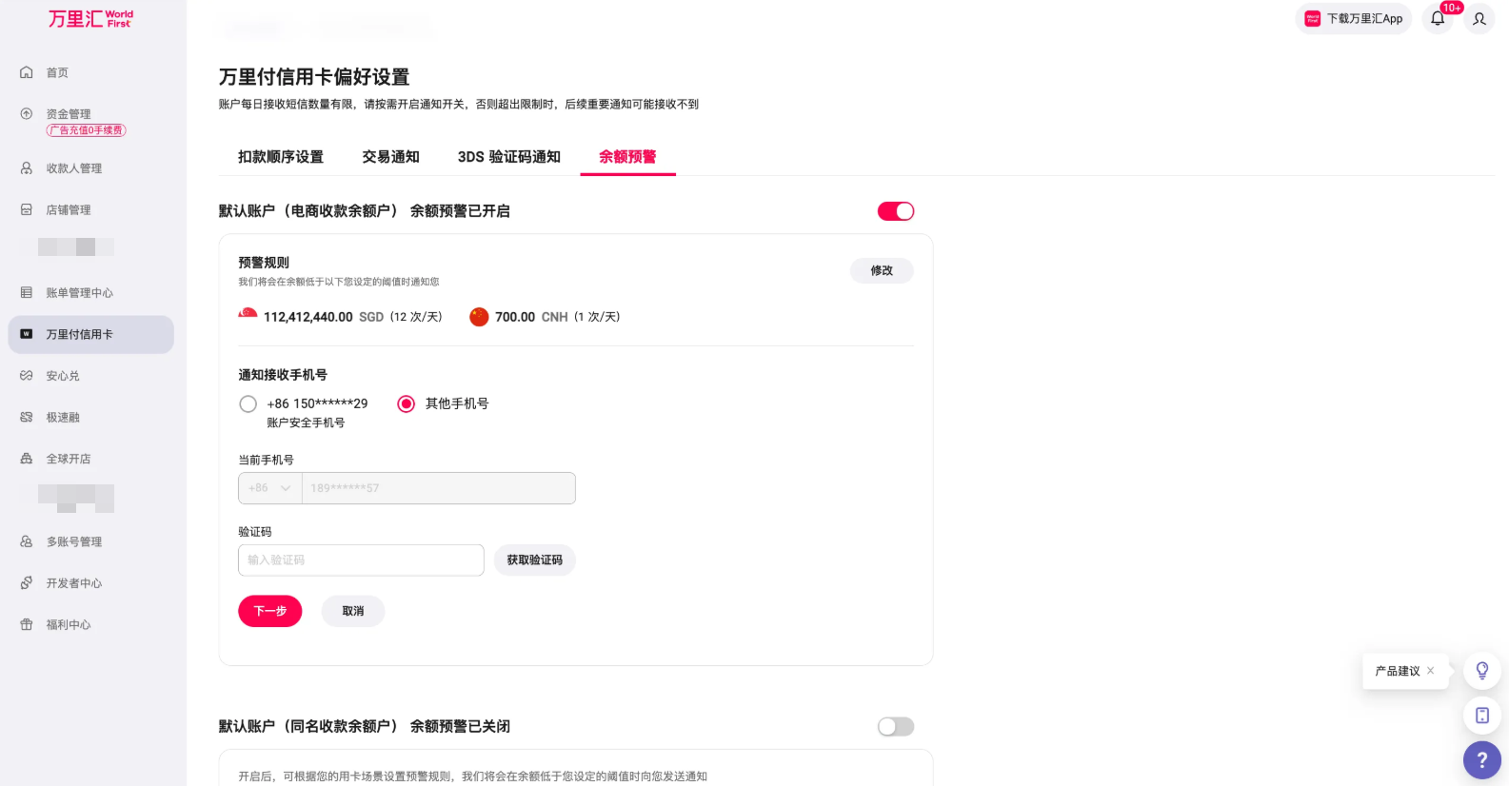Switch to the 3DS 验证码通知 tab
The image size is (1509, 786).
508,157
